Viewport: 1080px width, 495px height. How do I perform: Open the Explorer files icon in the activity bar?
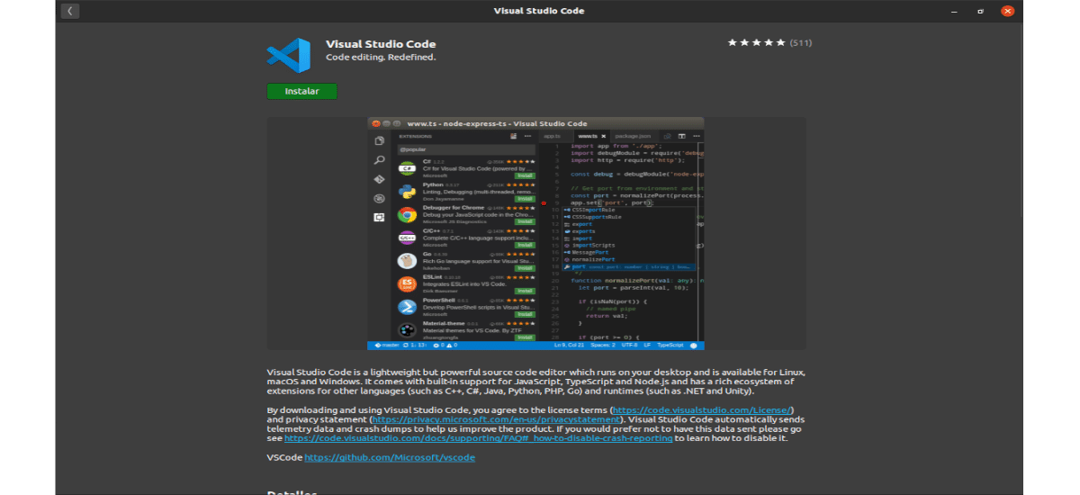[x=380, y=140]
